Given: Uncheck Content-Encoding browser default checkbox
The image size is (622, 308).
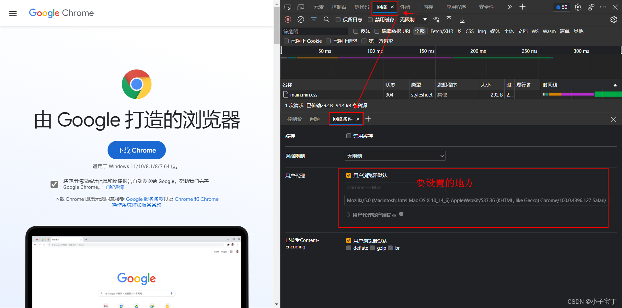Looking at the screenshot, I should tap(349, 241).
